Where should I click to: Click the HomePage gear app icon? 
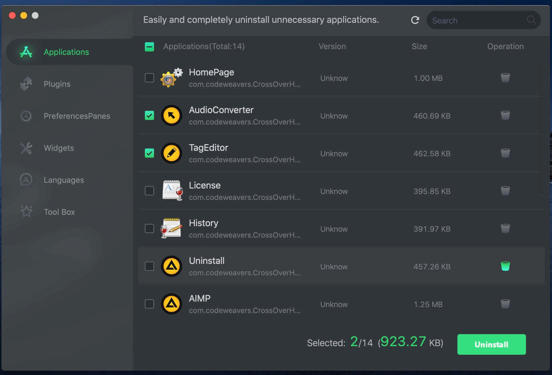[x=171, y=77]
